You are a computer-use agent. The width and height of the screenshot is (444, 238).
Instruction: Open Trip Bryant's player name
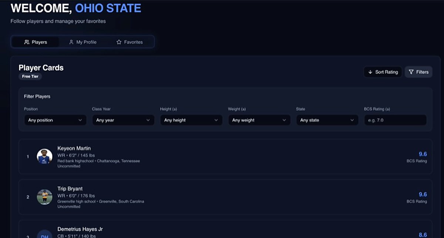click(70, 189)
